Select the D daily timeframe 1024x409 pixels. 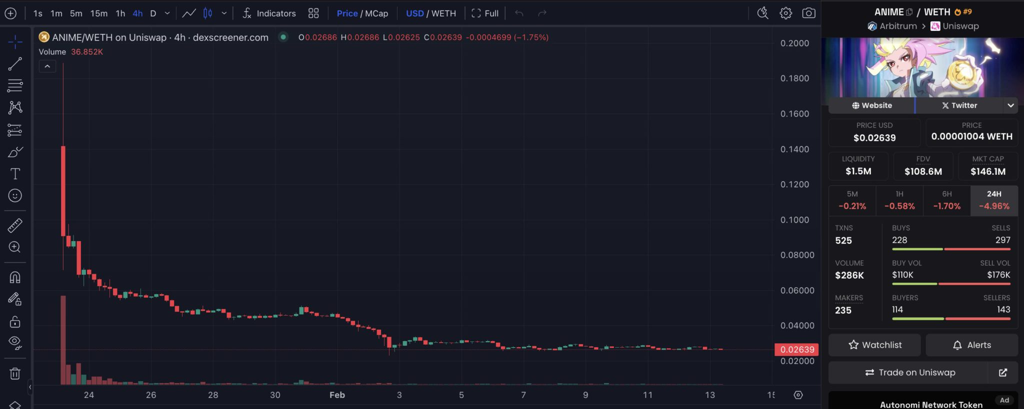[x=153, y=13]
